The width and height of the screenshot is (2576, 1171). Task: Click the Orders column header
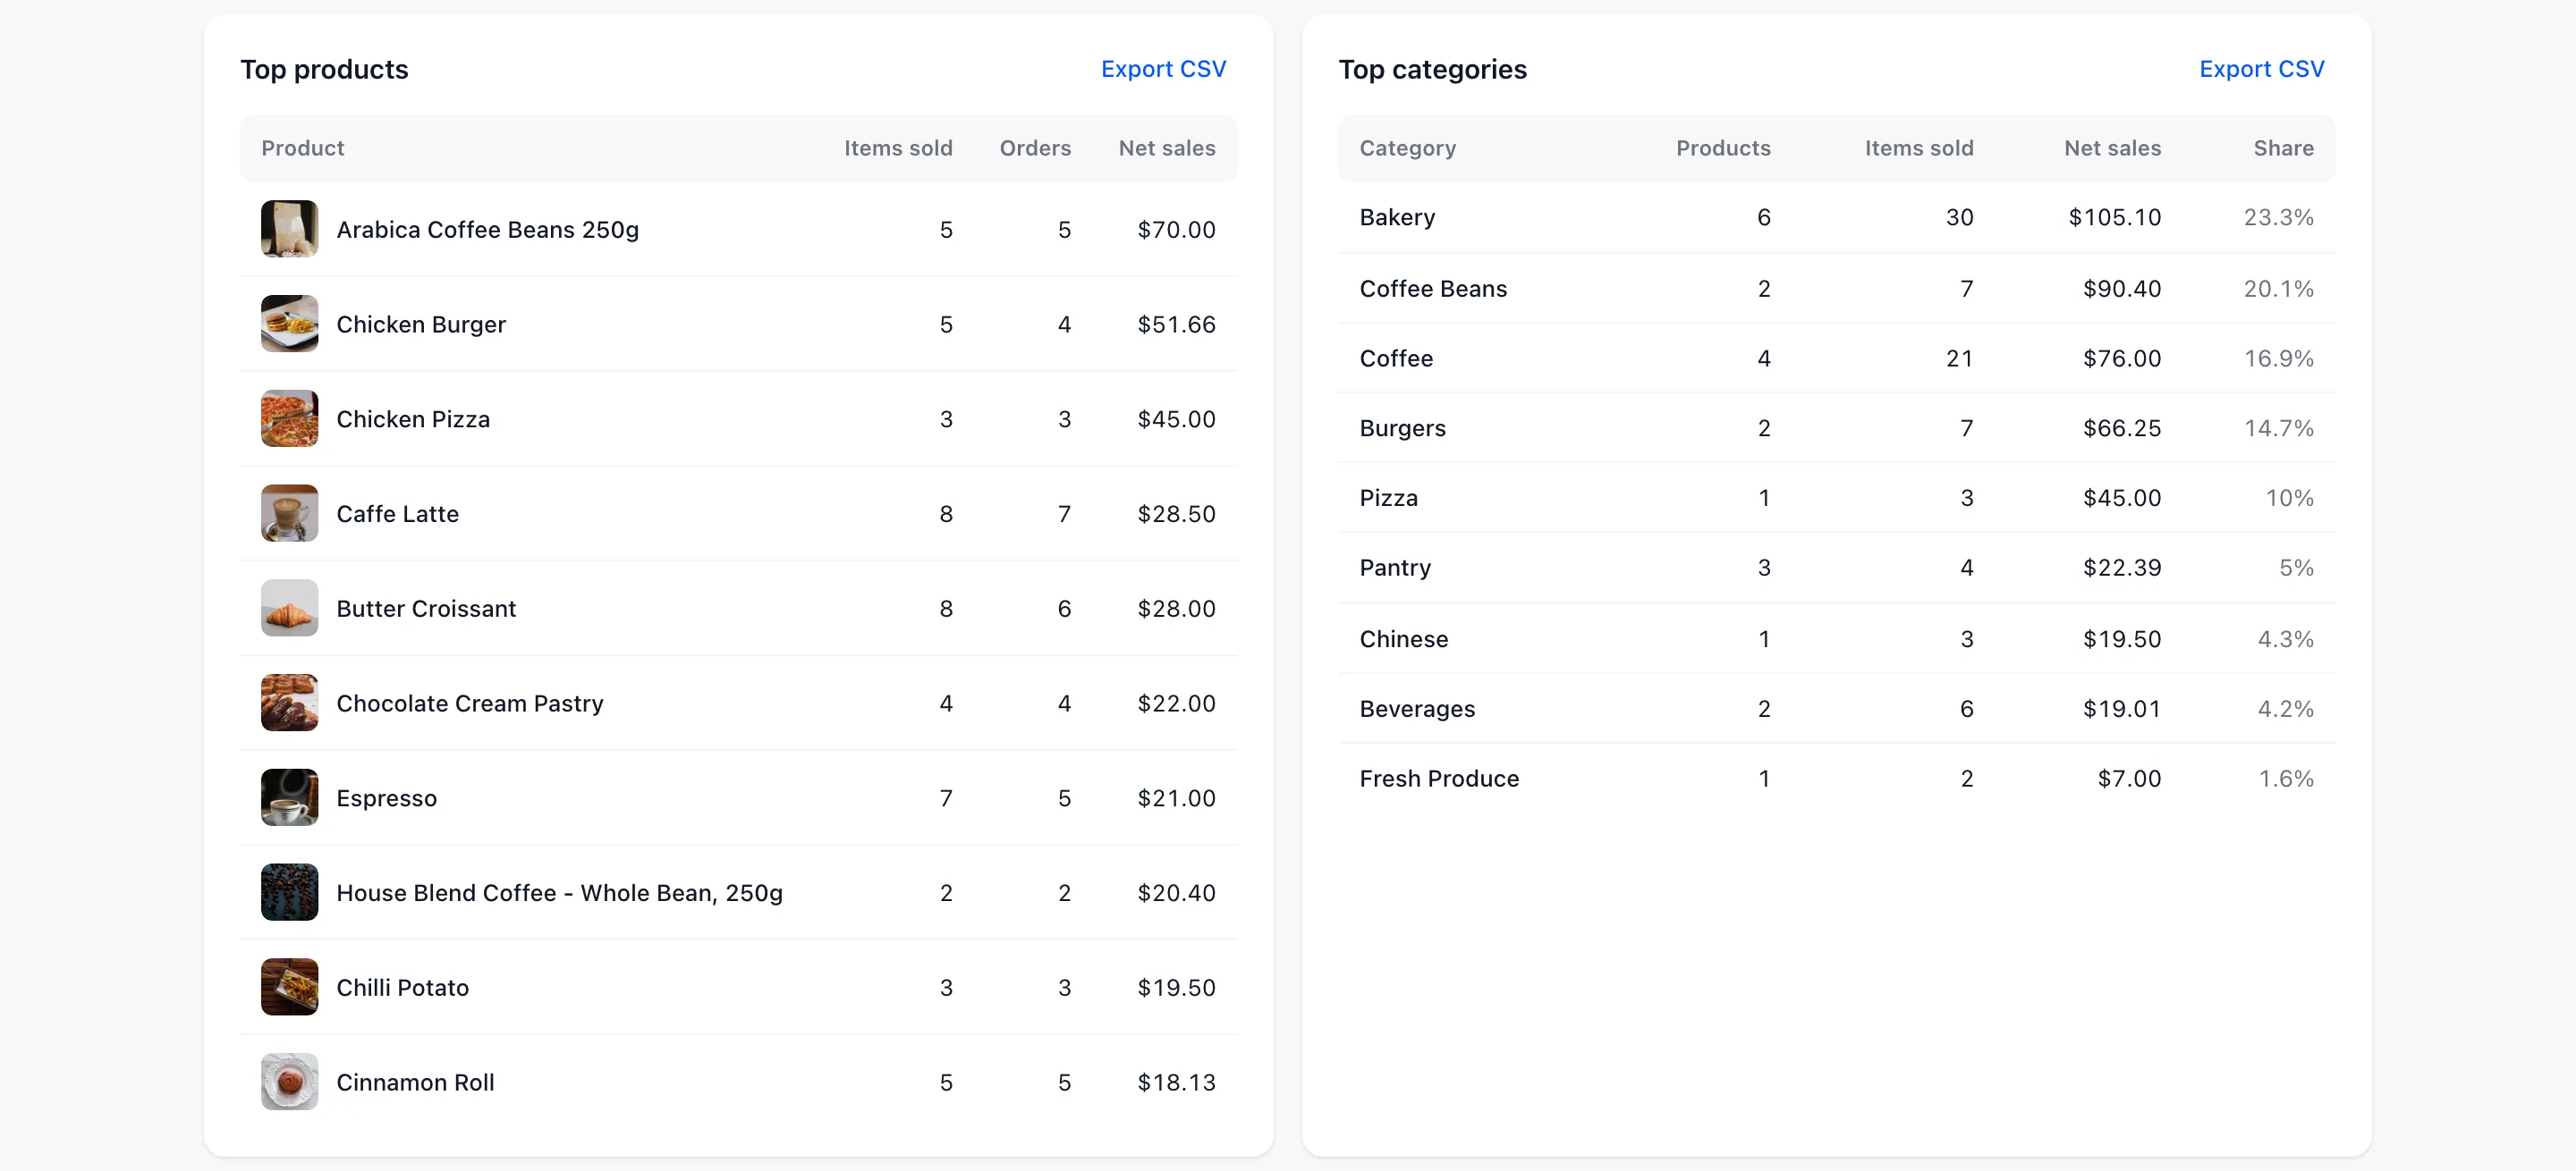point(1035,147)
